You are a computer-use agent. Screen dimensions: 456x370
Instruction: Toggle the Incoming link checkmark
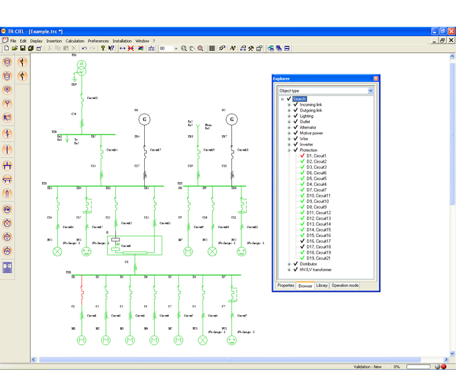[296, 104]
